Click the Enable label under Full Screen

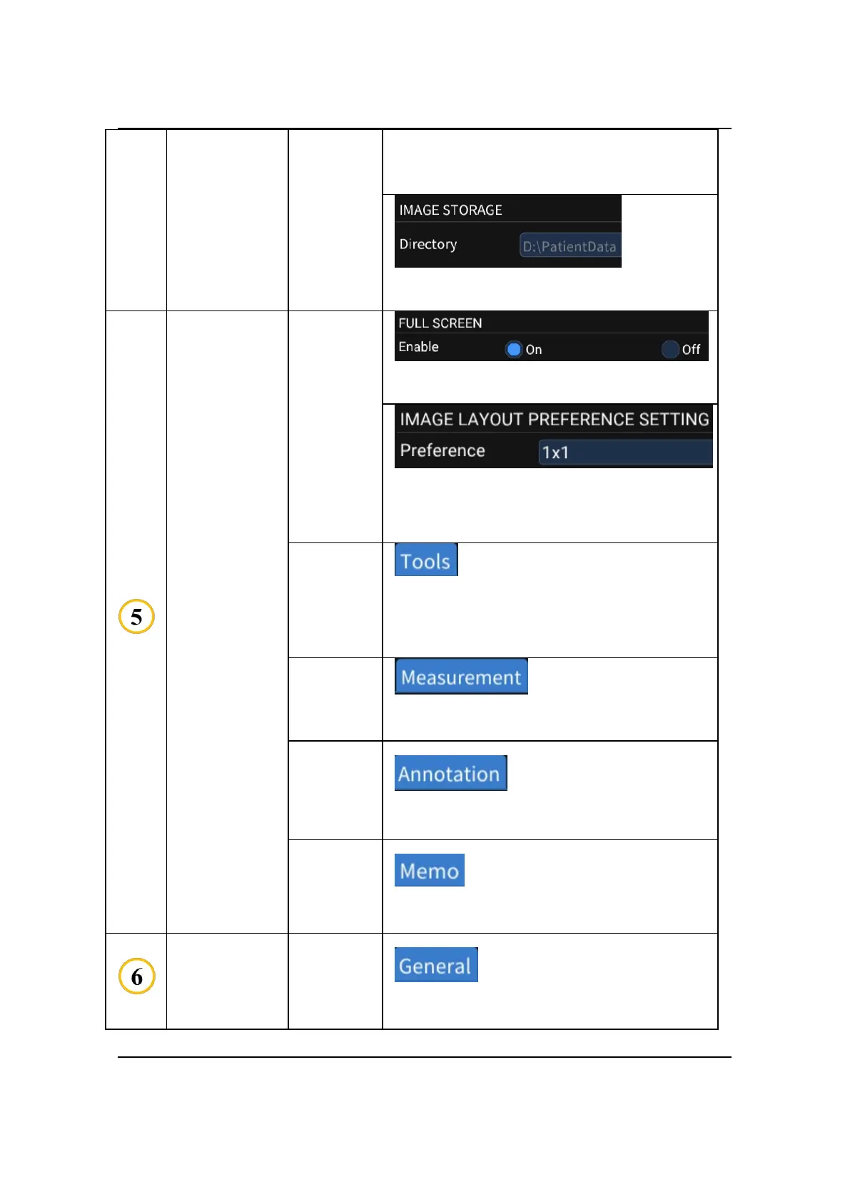click(419, 347)
